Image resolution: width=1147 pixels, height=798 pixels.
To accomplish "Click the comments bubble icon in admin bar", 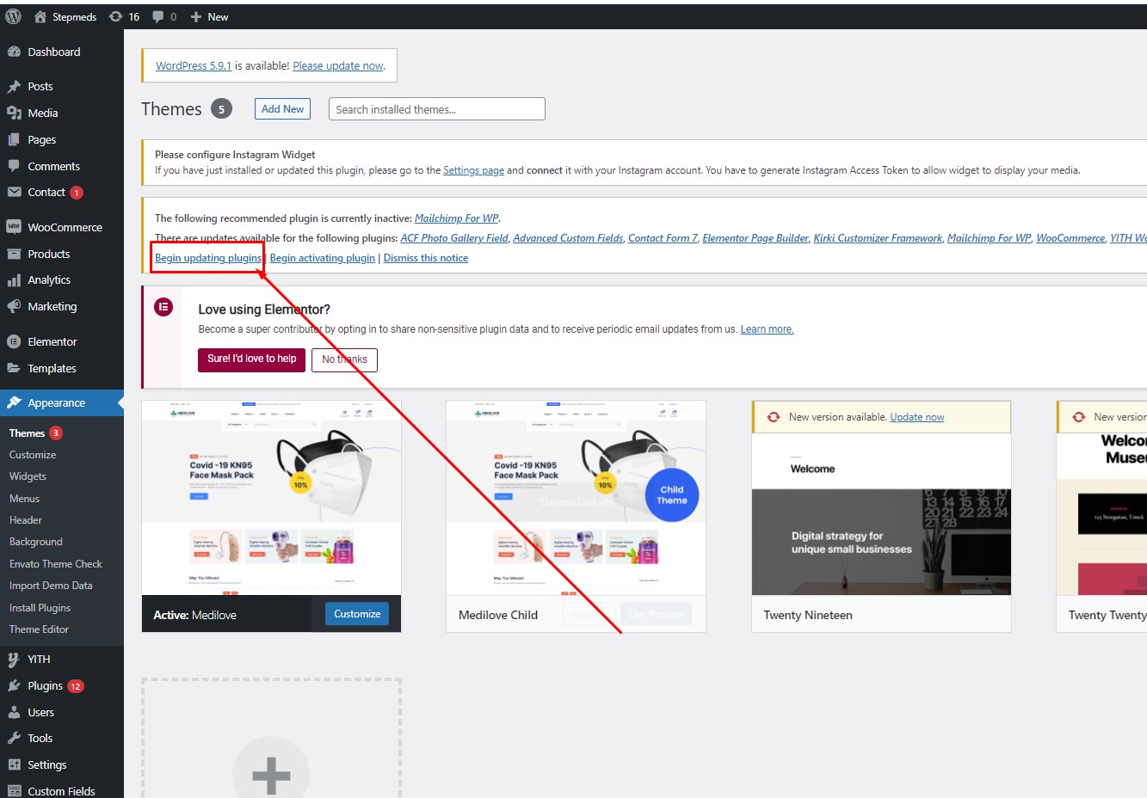I will [158, 16].
